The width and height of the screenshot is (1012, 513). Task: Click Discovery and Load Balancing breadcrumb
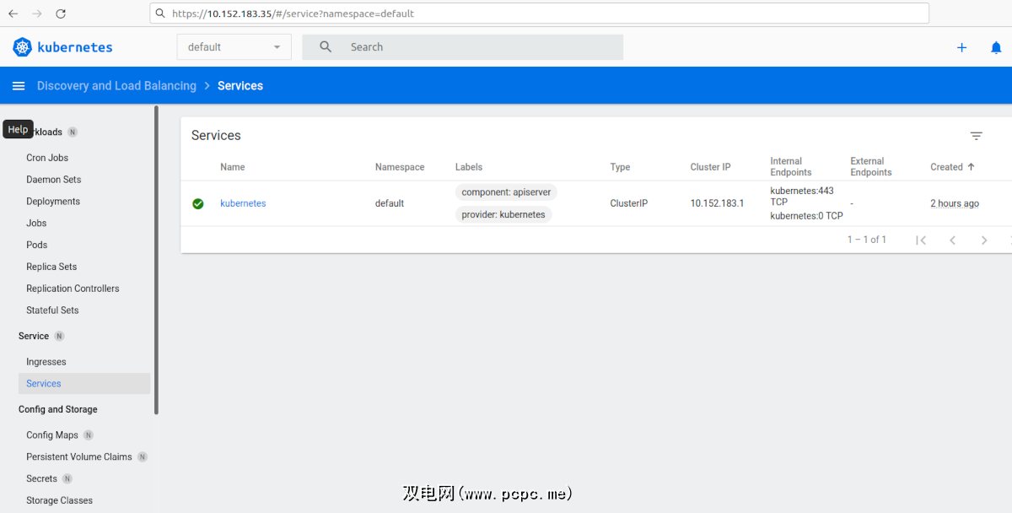(x=116, y=86)
